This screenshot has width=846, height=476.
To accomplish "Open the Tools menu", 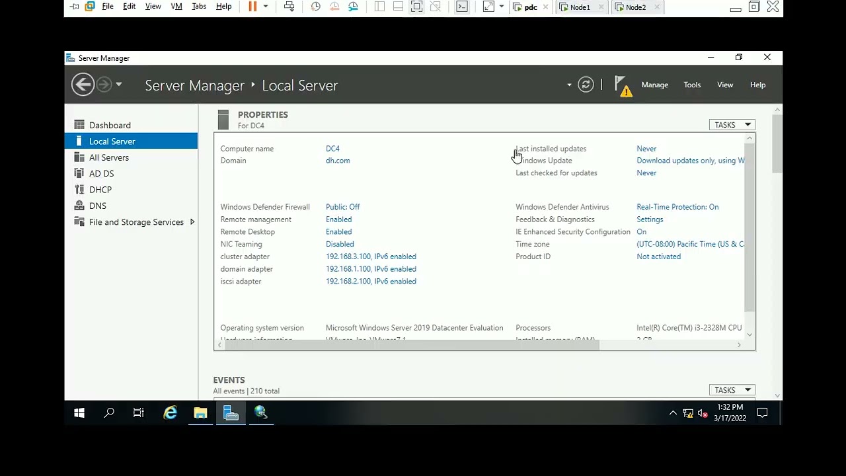I will (x=692, y=85).
